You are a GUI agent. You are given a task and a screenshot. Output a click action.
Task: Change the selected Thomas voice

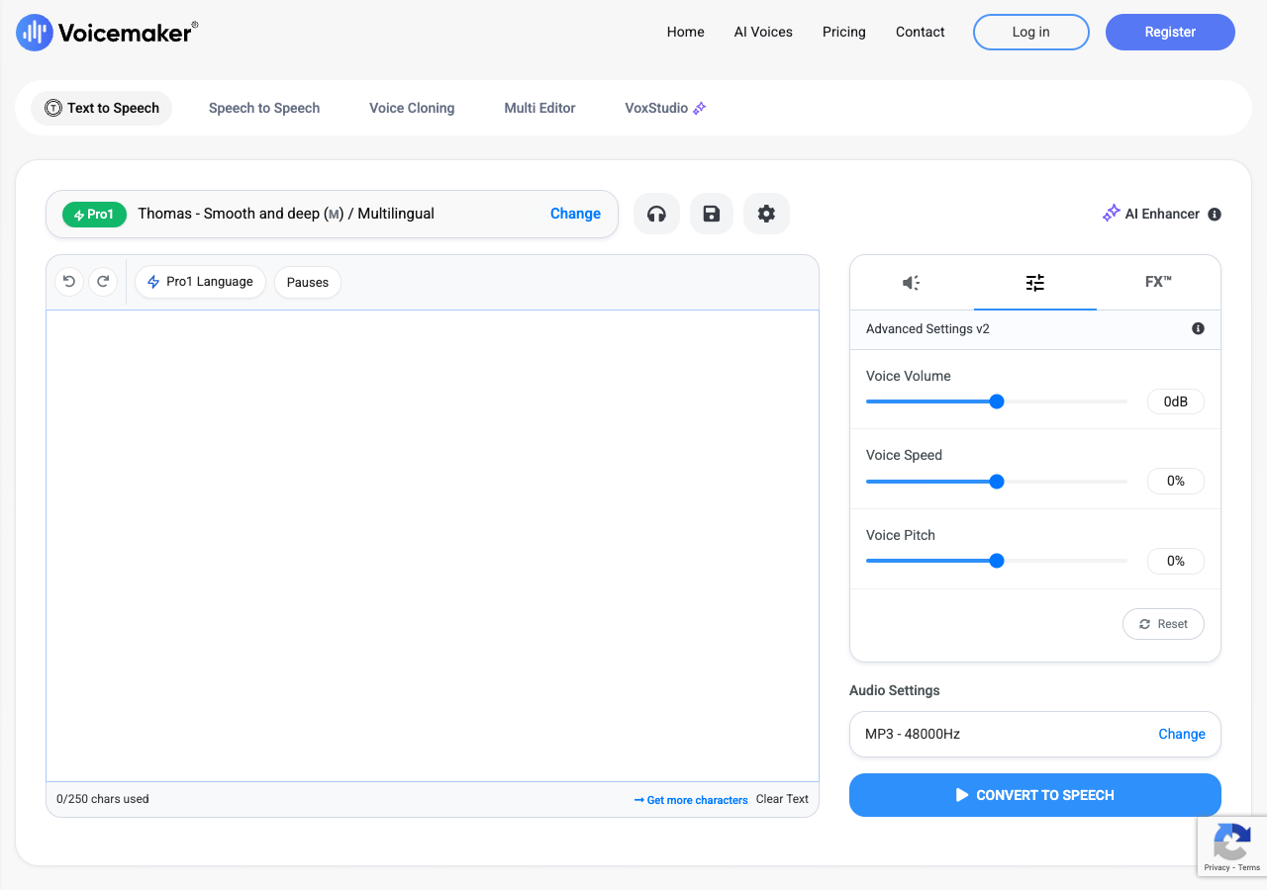(575, 214)
